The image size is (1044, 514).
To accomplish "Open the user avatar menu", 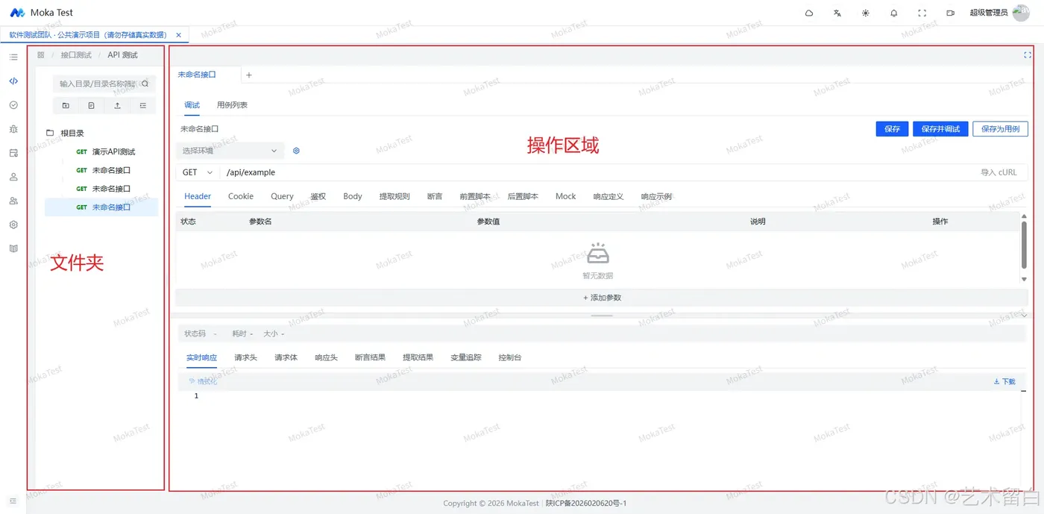I will [x=1021, y=13].
